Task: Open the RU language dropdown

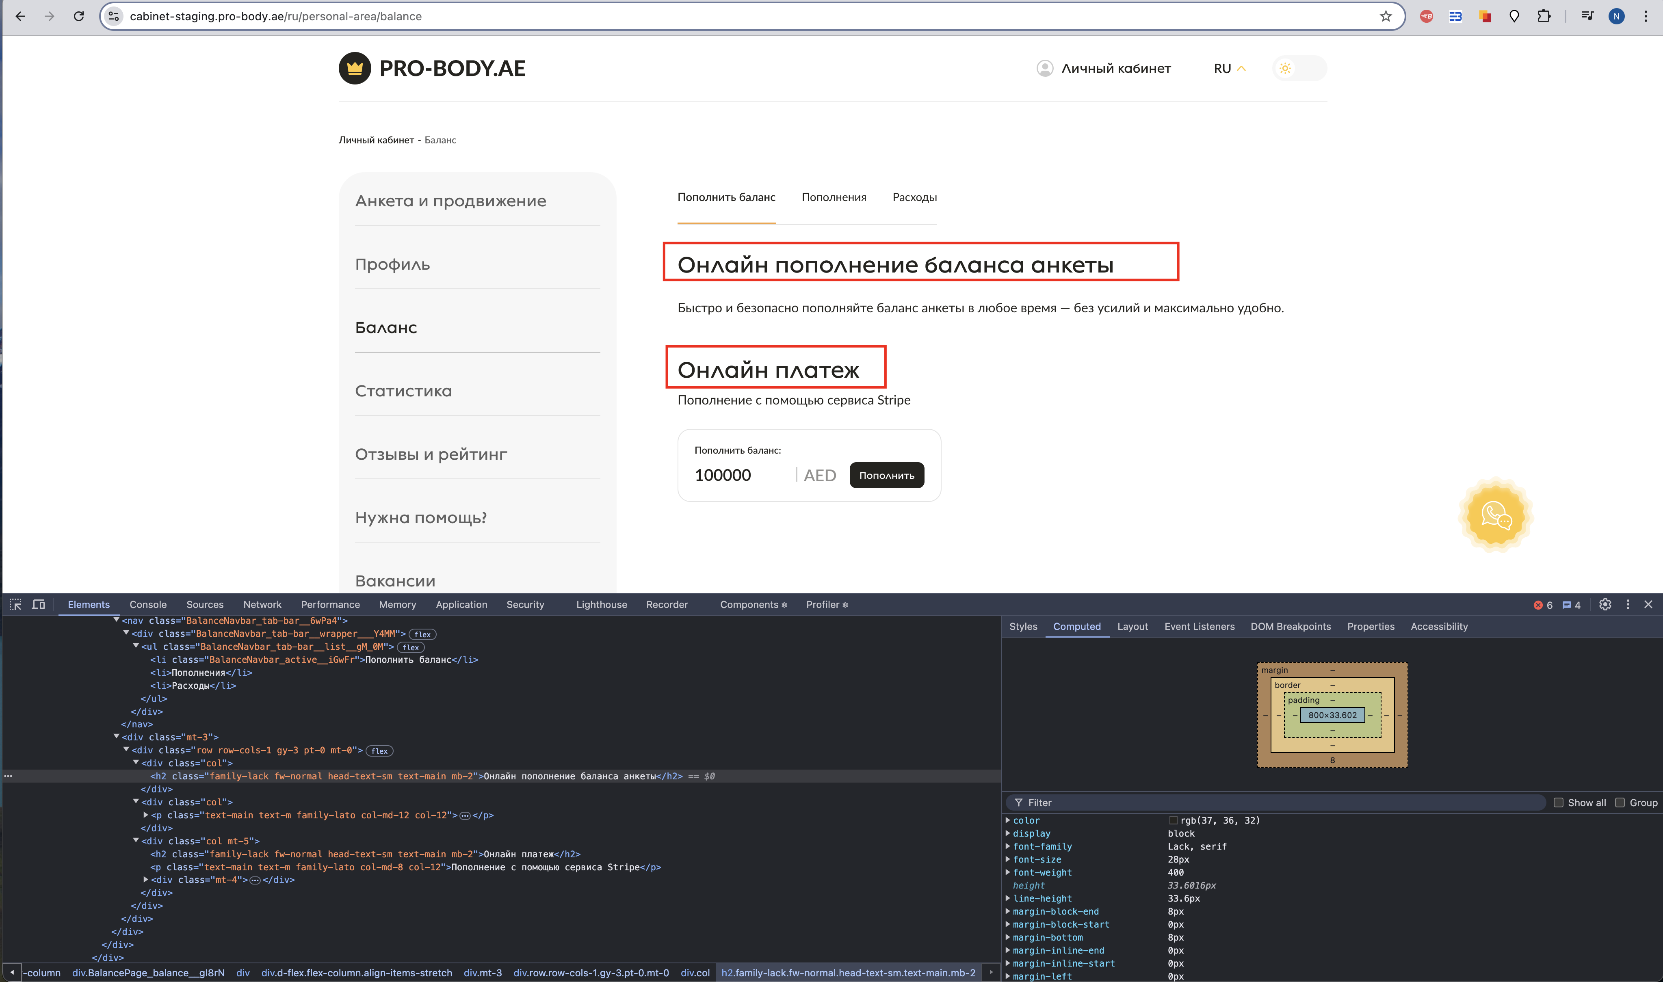Action: (1230, 68)
